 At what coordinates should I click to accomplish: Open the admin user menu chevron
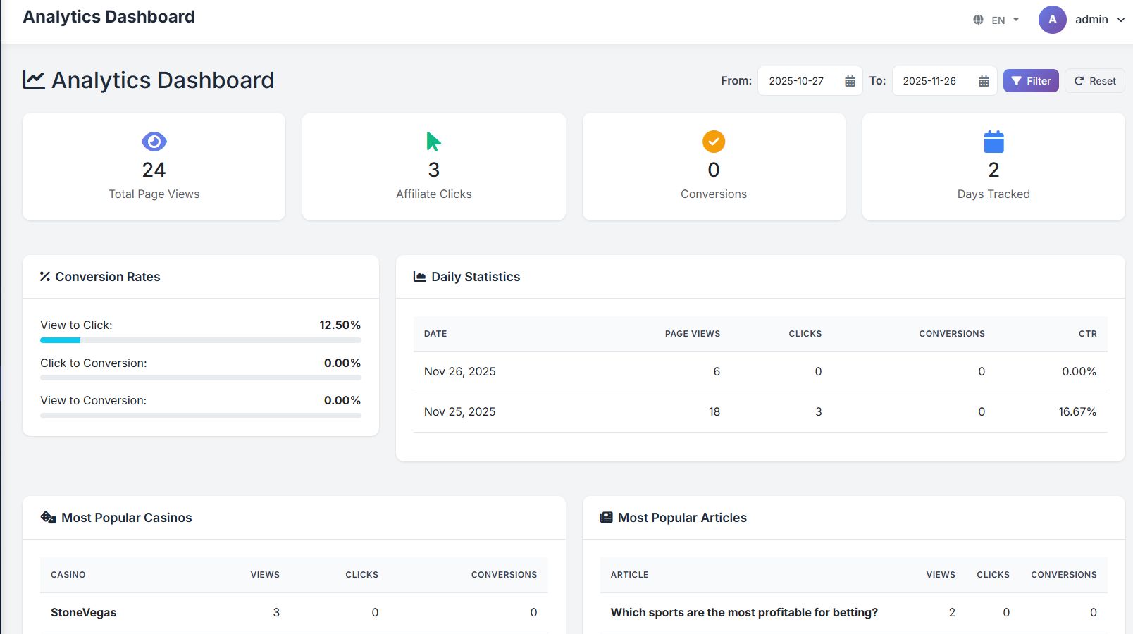(x=1120, y=20)
